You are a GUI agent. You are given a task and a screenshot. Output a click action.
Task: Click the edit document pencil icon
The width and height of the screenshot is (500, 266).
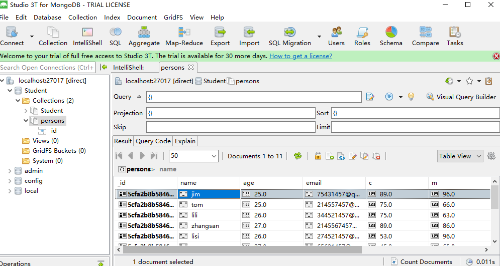353,156
